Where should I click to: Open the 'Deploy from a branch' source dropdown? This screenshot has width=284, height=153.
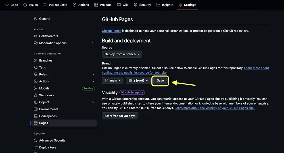pos(122,54)
